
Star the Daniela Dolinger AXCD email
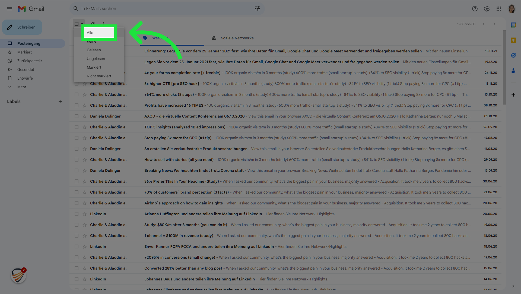pos(85,116)
